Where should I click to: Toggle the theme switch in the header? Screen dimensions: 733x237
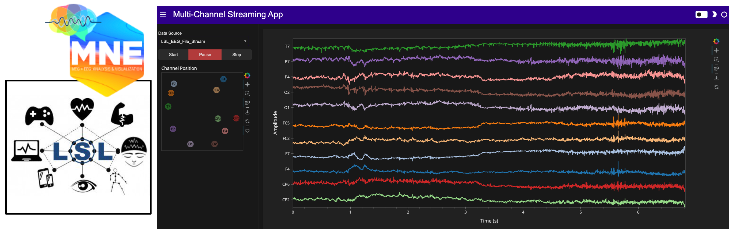[701, 14]
